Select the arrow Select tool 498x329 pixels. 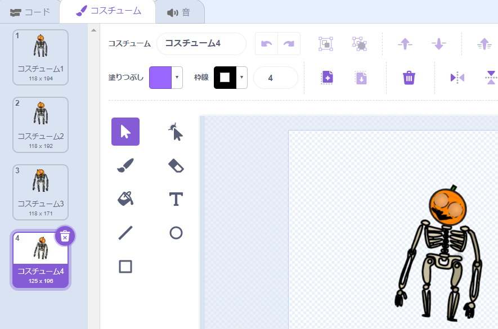[125, 132]
